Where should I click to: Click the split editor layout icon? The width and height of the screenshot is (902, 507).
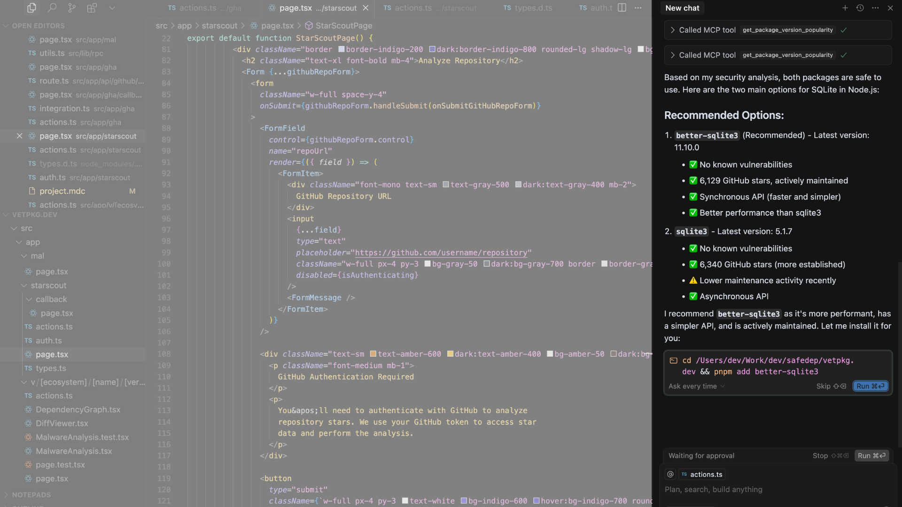[x=622, y=8]
